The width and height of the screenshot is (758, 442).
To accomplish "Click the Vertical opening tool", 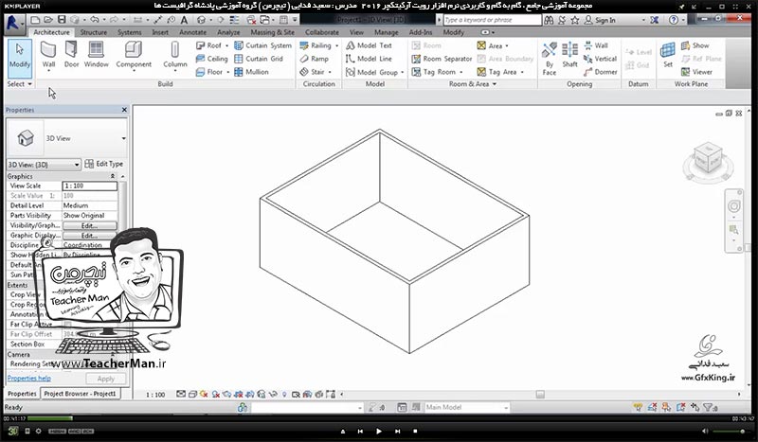I will 600,59.
